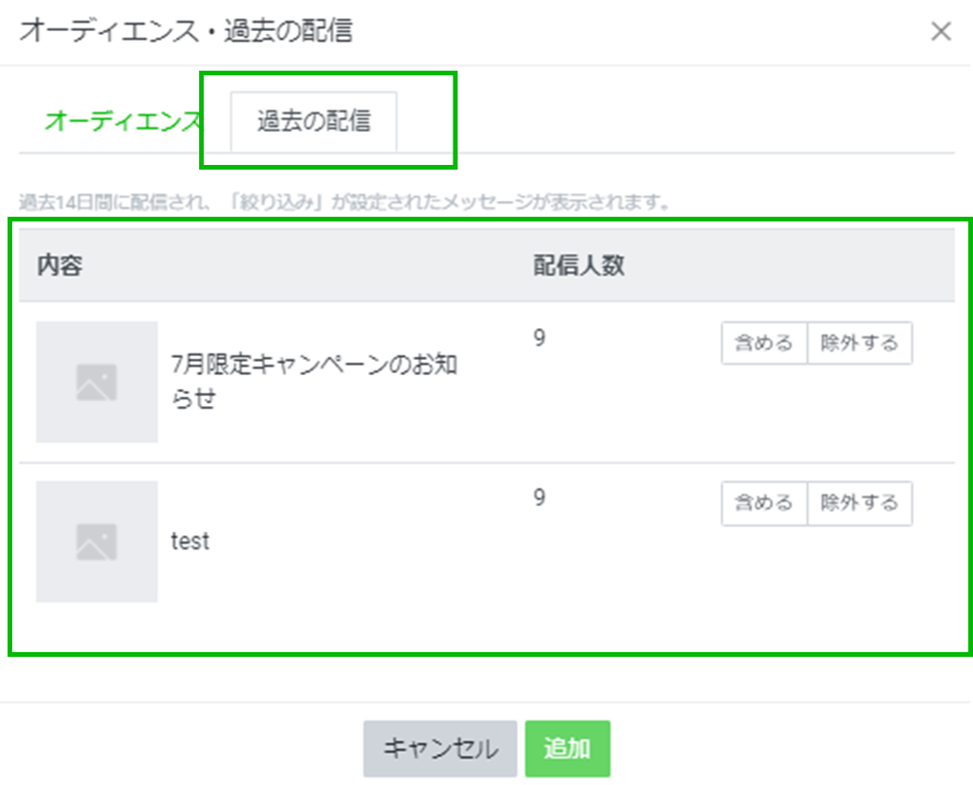Select the 7月限定キャンペーンのお知らせ message title
Image resolution: width=973 pixels, height=785 pixels.
coord(314,382)
